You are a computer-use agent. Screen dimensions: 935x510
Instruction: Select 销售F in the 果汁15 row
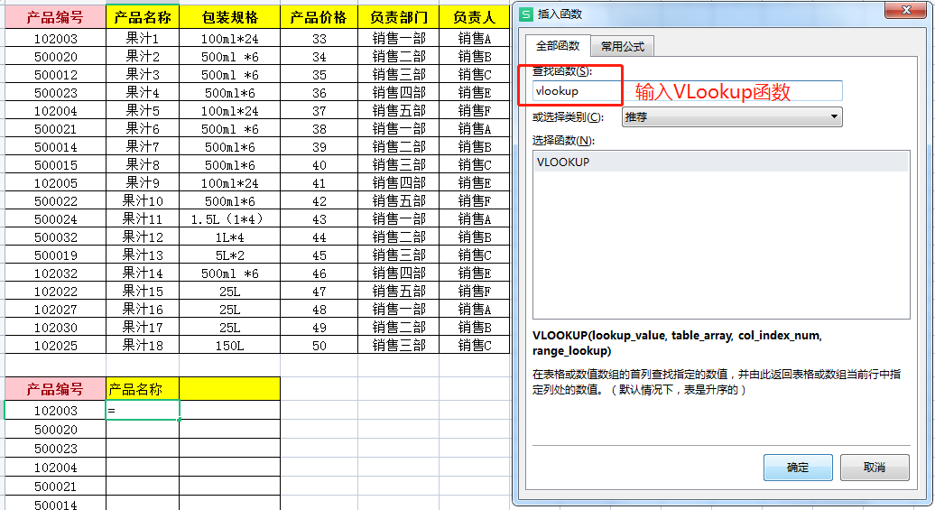click(475, 291)
